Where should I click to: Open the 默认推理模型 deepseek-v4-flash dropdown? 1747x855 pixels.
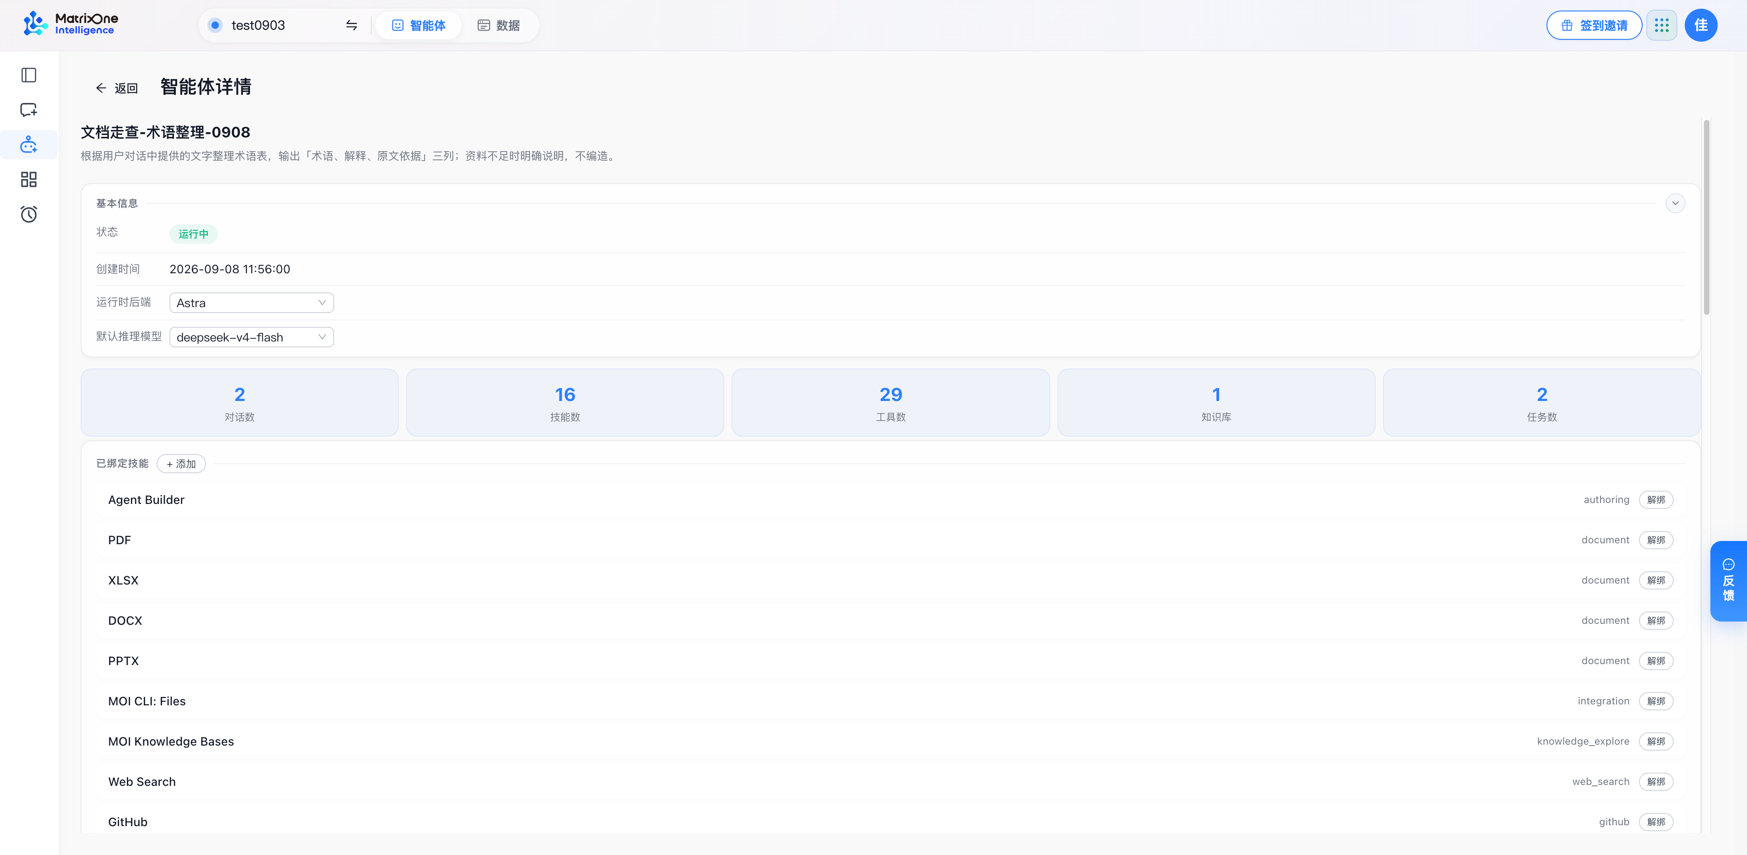click(252, 337)
